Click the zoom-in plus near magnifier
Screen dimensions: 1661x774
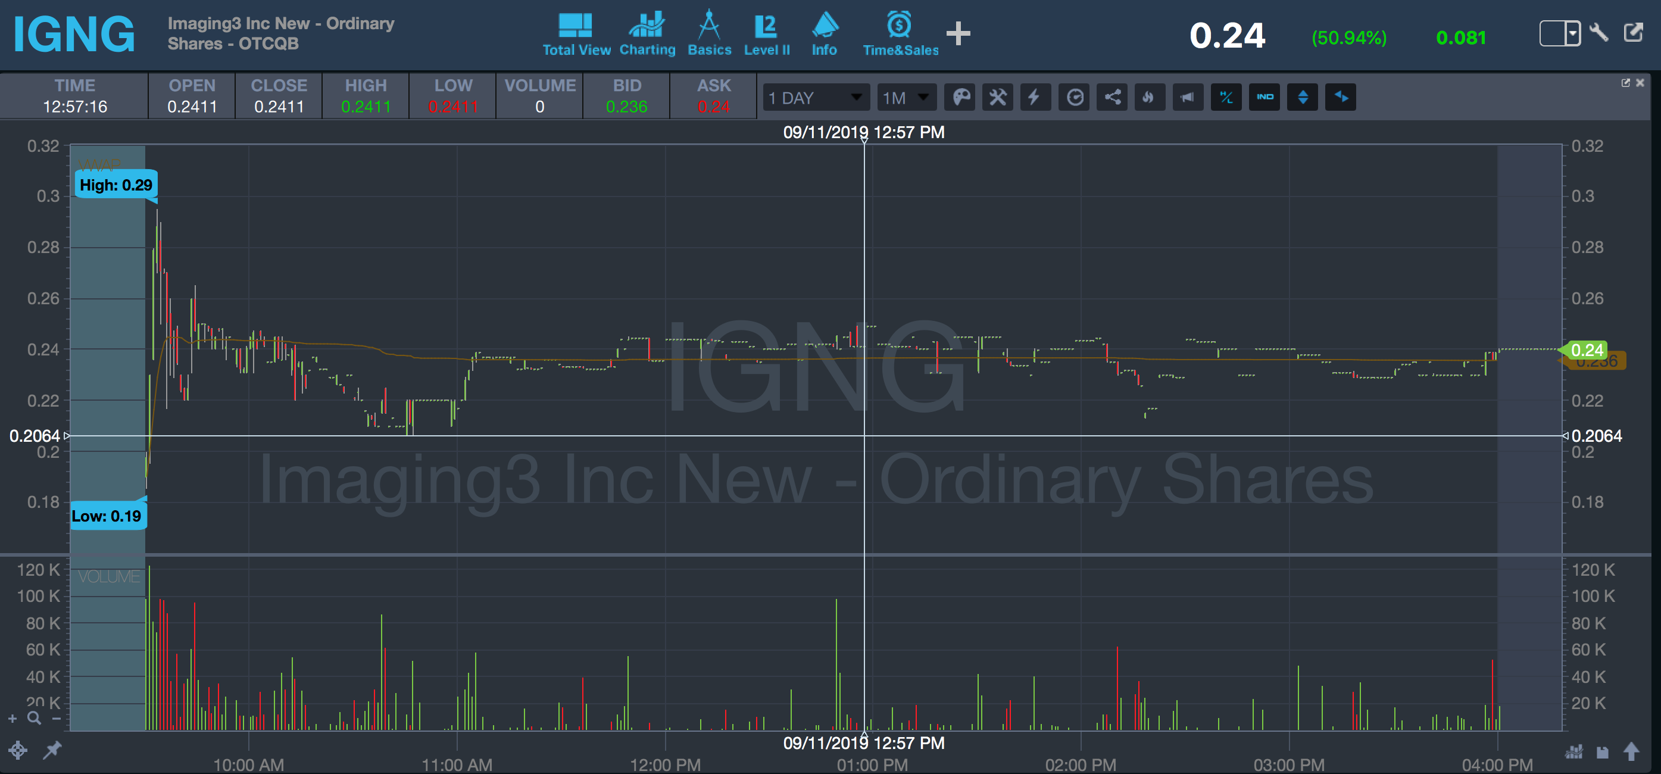(x=13, y=719)
